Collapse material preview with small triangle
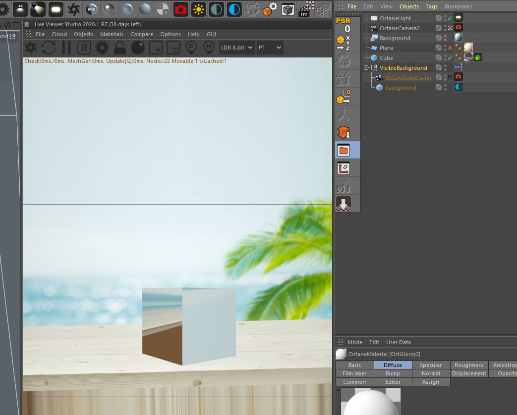This screenshot has width=517, height=415. tap(338, 390)
